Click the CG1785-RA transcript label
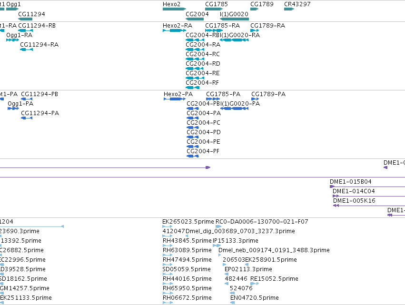This screenshot has width=405, height=305. [222, 26]
